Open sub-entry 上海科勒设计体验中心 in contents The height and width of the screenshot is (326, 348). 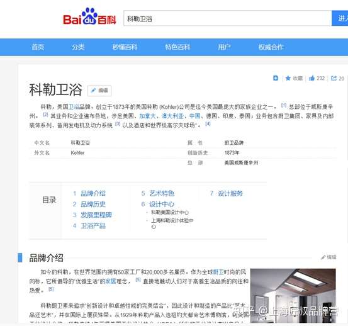click(x=172, y=223)
